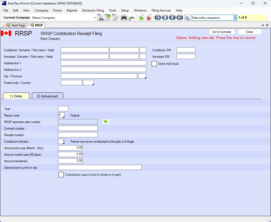Click the binoculars find-form toolbar icon

[100, 18]
